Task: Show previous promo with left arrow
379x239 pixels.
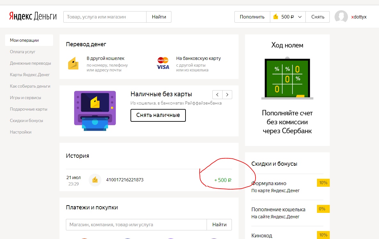Action: click(217, 95)
